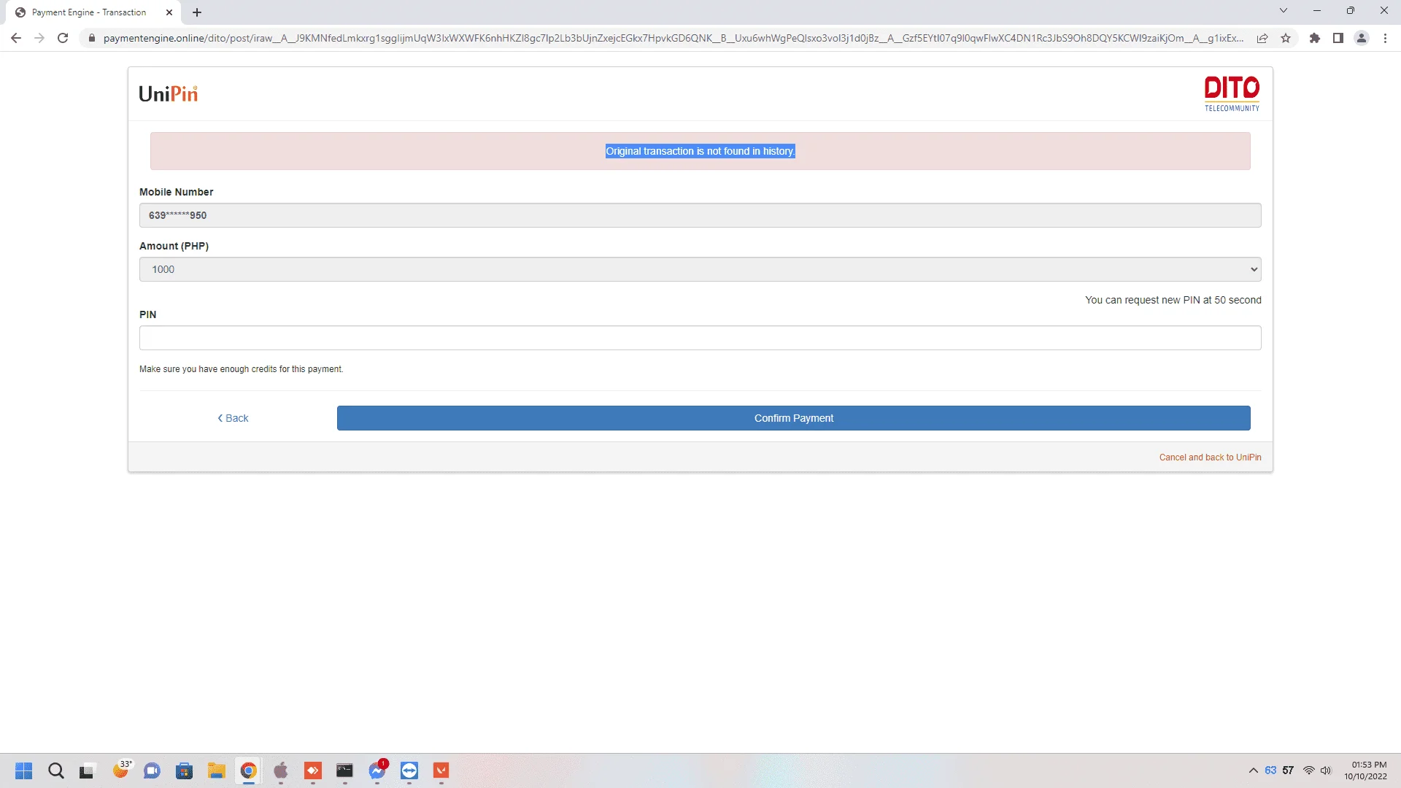The height and width of the screenshot is (788, 1401).
Task: Open the terminal window from the taskbar
Action: coord(344,770)
